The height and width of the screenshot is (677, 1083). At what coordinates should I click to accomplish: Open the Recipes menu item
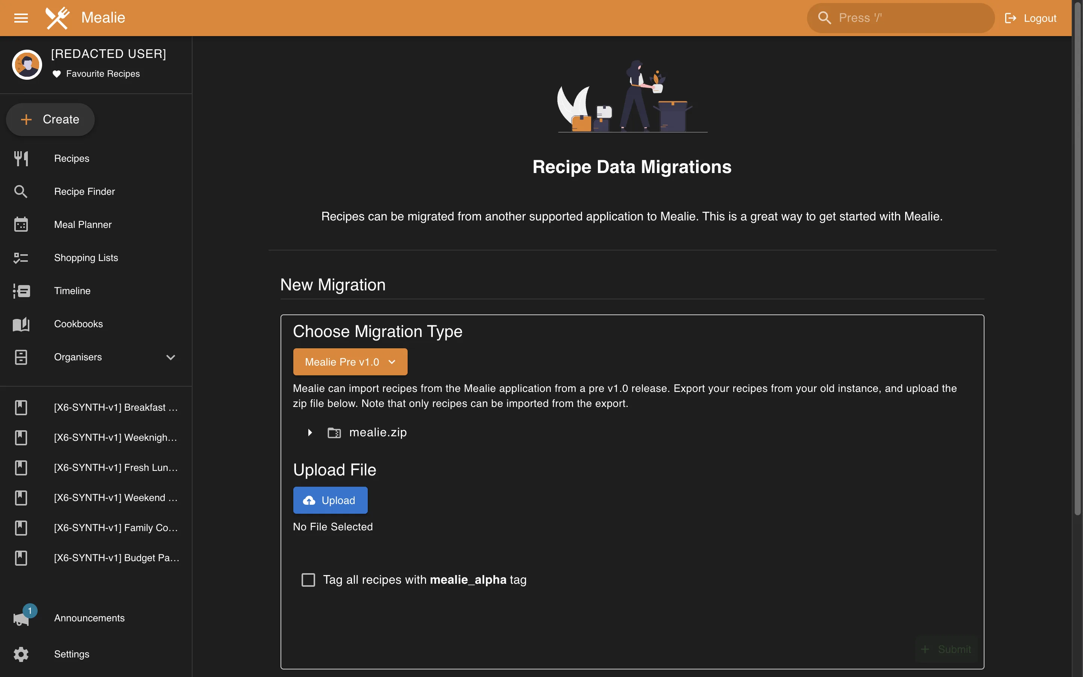click(x=71, y=158)
